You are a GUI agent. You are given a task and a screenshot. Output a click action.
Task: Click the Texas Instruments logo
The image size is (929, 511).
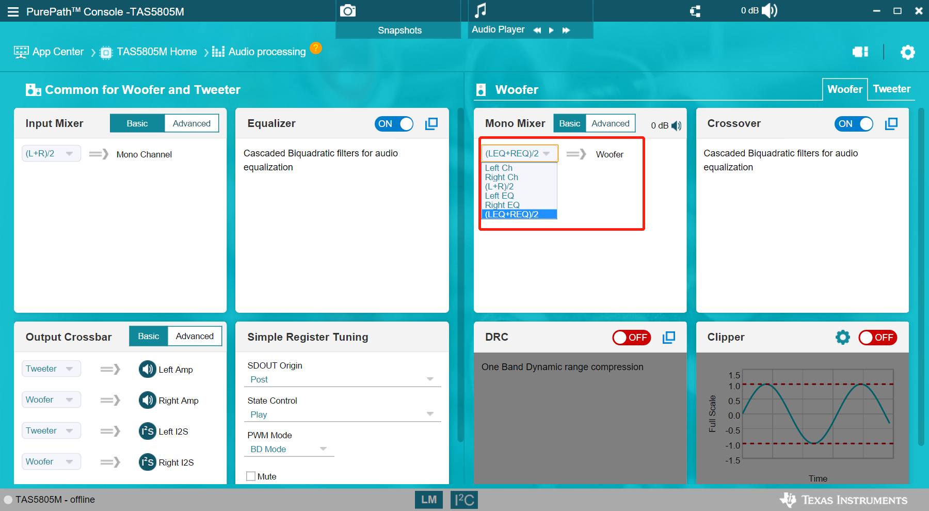pos(843,500)
